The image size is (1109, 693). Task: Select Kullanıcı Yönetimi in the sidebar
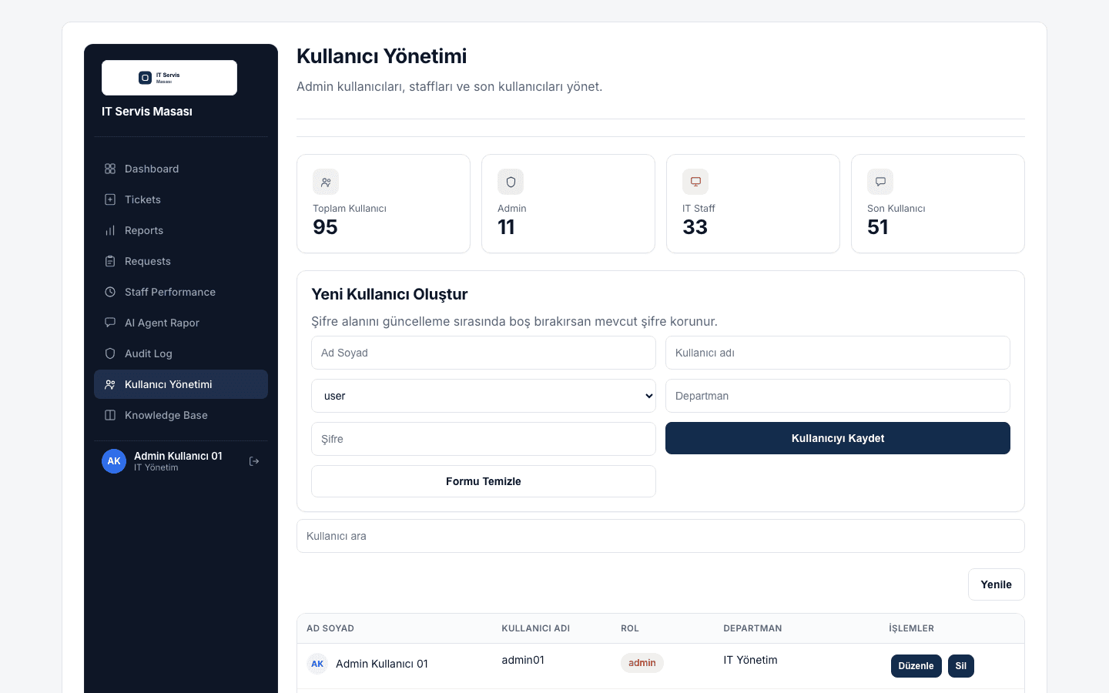tap(181, 384)
